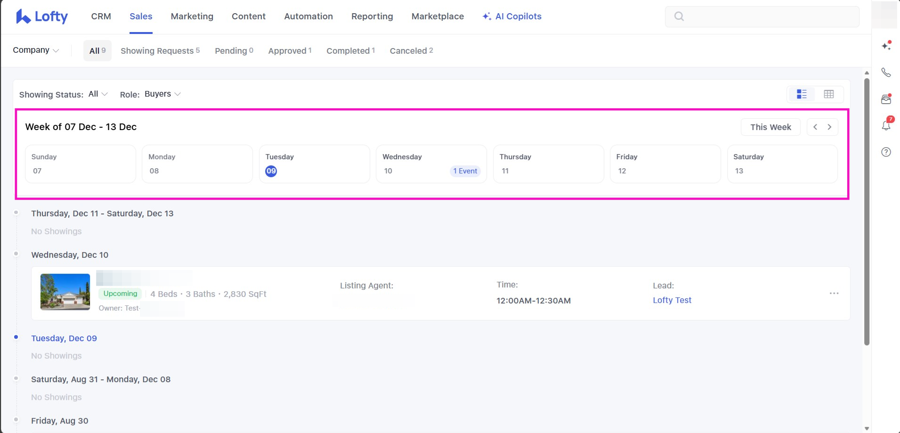This screenshot has width=900, height=433.
Task: Click the Lofty logo
Action: tap(42, 16)
